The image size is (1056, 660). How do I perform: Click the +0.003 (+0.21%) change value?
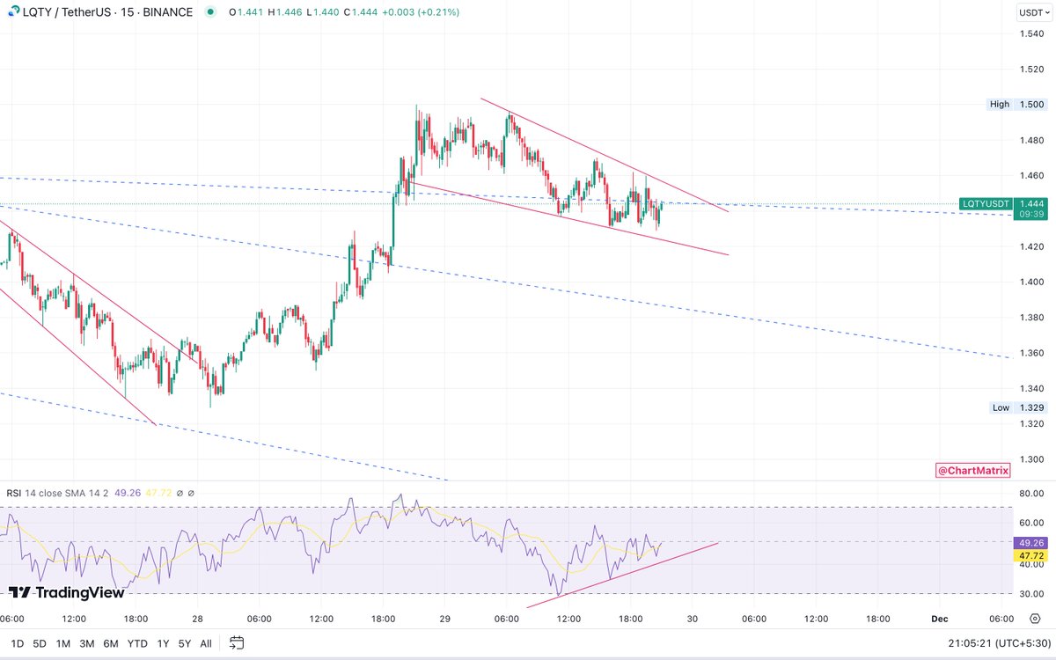[x=421, y=12]
